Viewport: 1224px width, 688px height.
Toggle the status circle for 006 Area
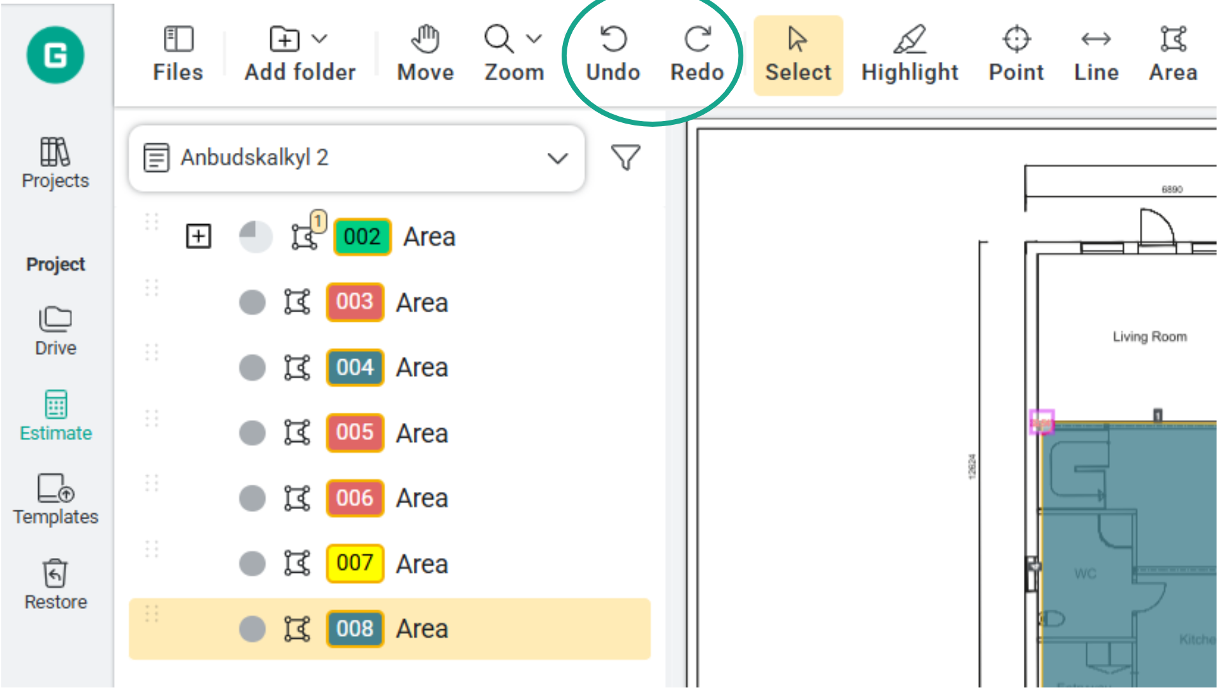(x=252, y=498)
